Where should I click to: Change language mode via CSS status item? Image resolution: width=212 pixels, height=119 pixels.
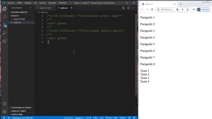point(102,118)
